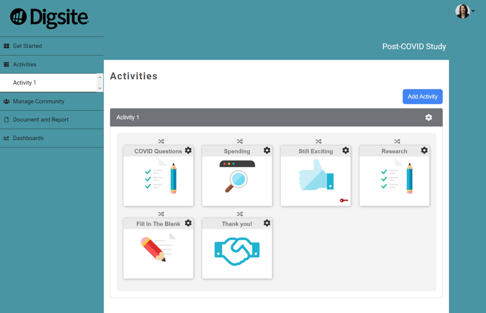This screenshot has width=486, height=313.
Task: Click shuffle icon above COVID Questions card
Action: [x=161, y=141]
